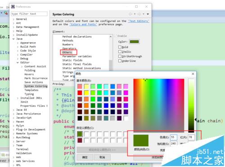
Task: Select Syntax Coloring in the preferences tree
Action: pos(36,86)
